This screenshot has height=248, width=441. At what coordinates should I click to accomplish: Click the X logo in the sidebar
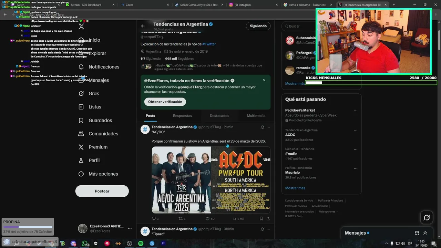(x=81, y=27)
